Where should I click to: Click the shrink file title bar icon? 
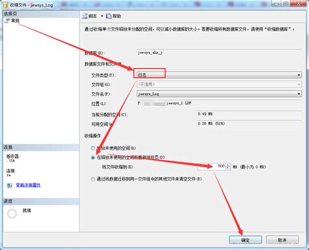6,5
